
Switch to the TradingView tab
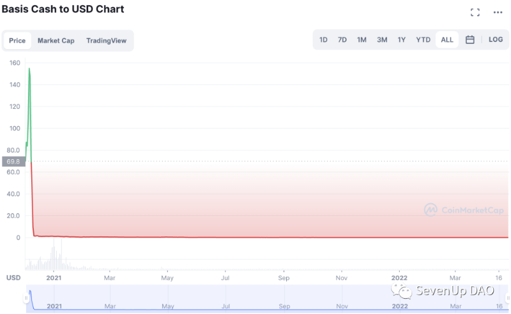coord(106,41)
